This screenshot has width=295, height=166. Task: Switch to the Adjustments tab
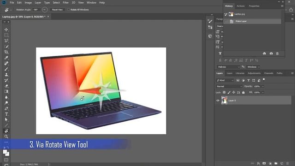254,73
